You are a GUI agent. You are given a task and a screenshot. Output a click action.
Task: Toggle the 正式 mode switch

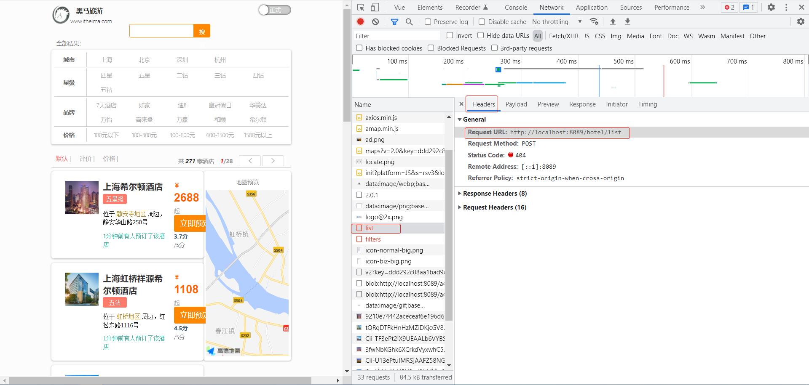(x=275, y=10)
